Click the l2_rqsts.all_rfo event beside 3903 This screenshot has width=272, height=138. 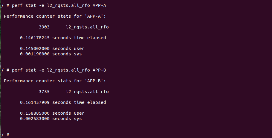[x=87, y=27]
